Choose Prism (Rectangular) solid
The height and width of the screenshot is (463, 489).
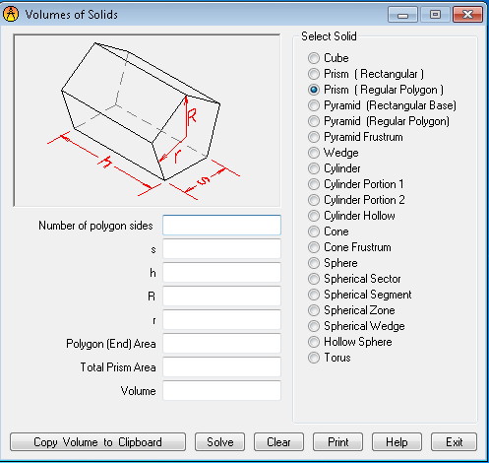(314, 74)
